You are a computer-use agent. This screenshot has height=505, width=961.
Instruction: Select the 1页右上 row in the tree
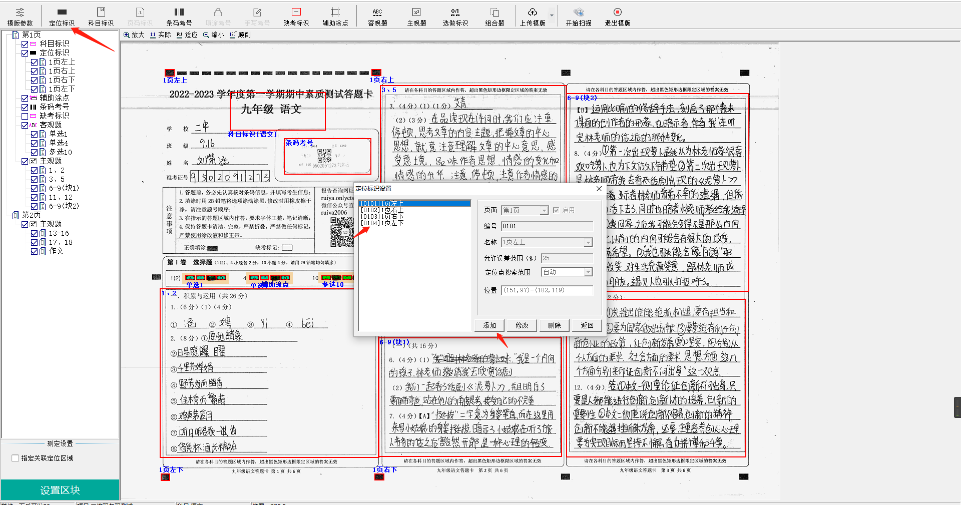[x=62, y=71]
